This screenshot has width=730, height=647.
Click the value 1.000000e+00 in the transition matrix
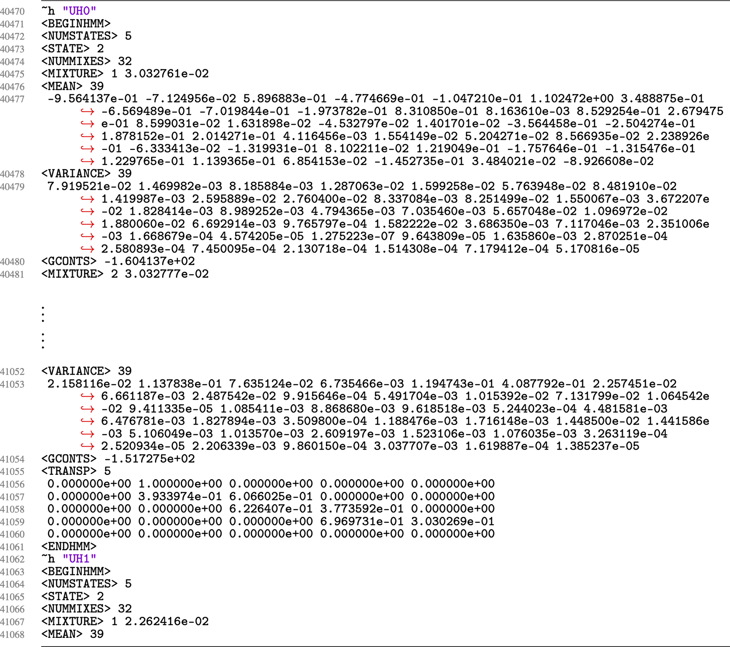(180, 484)
